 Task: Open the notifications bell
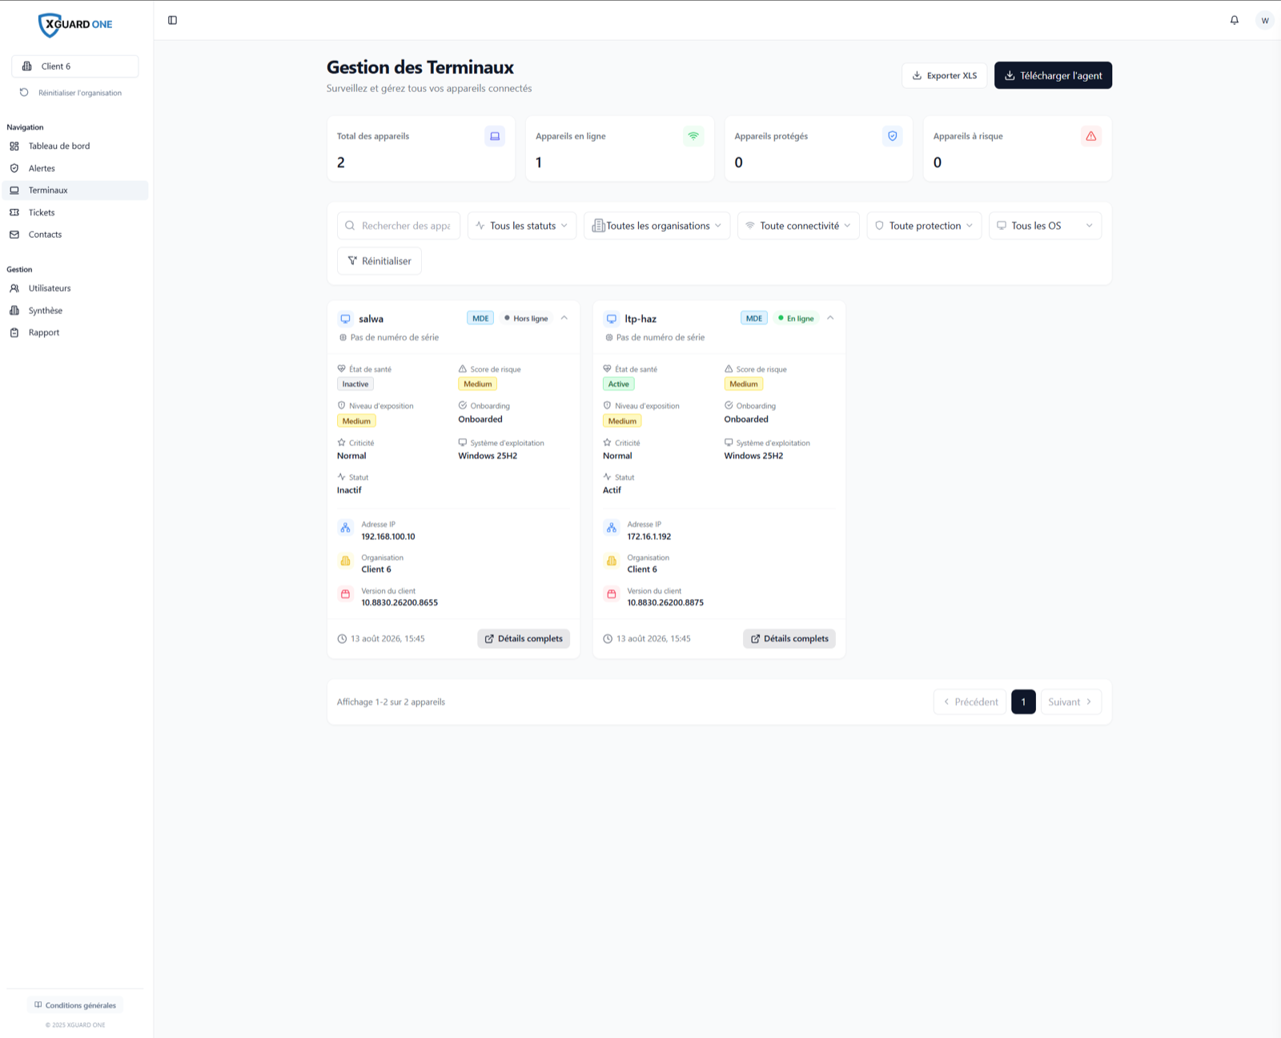pyautogui.click(x=1235, y=20)
